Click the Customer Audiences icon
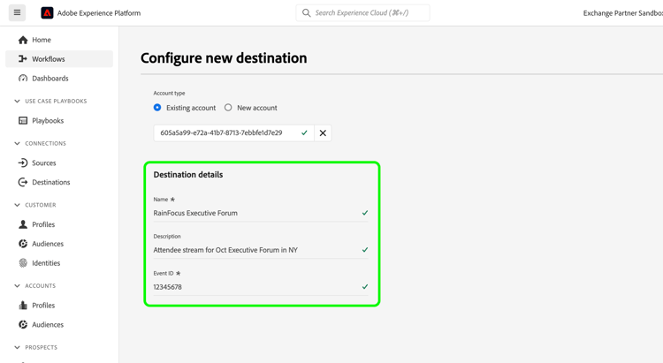Screen dimensions: 663x363 click(x=23, y=244)
